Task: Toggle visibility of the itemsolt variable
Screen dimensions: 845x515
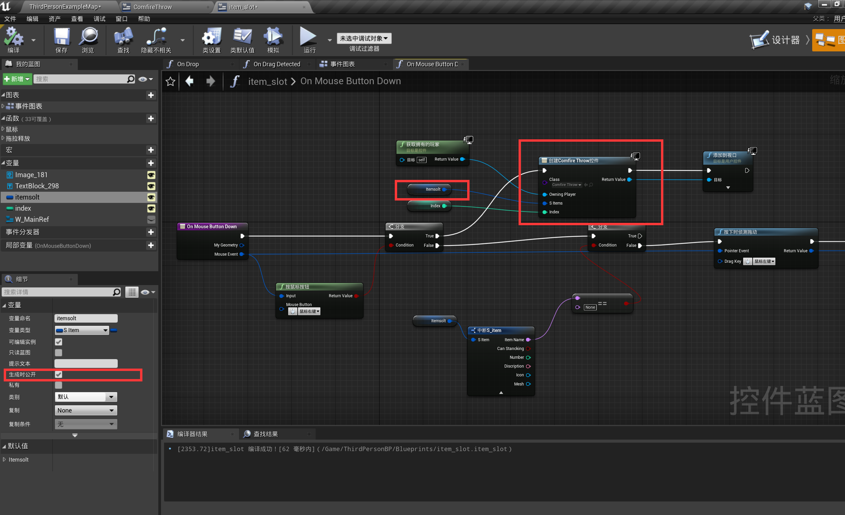Action: point(151,197)
